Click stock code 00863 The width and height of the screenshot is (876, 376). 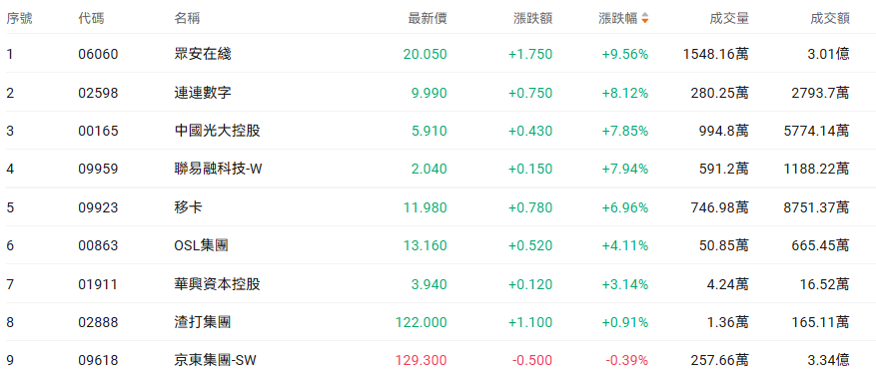pos(98,245)
